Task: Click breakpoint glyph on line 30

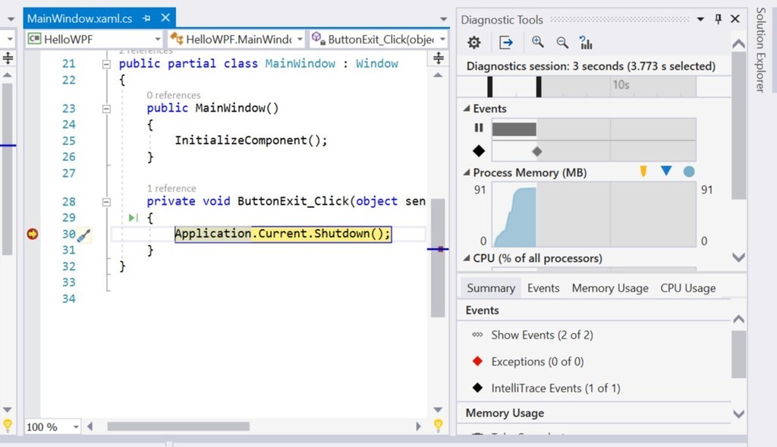Action: coord(32,234)
